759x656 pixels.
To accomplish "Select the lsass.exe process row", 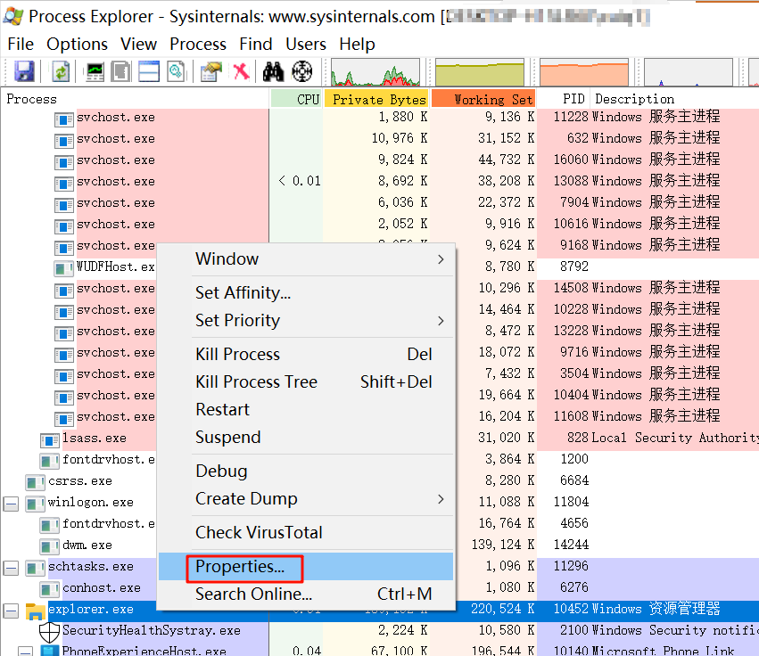I will pyautogui.click(x=380, y=438).
